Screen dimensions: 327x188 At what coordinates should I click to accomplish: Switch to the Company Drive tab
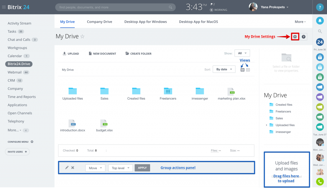(x=100, y=22)
